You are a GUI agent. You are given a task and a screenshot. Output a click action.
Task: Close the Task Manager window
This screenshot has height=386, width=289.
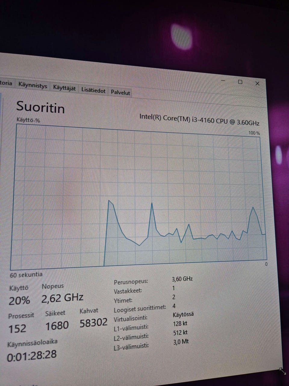(x=257, y=84)
